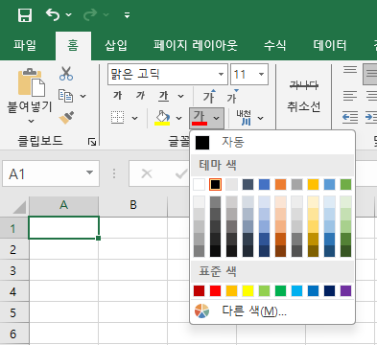Open 클립보드 group dialog launcher

click(x=92, y=142)
